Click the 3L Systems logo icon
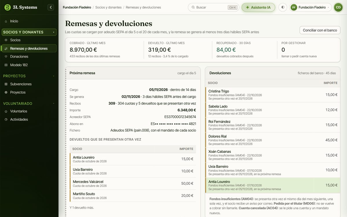The width and height of the screenshot is (347, 217). tap(8, 7)
